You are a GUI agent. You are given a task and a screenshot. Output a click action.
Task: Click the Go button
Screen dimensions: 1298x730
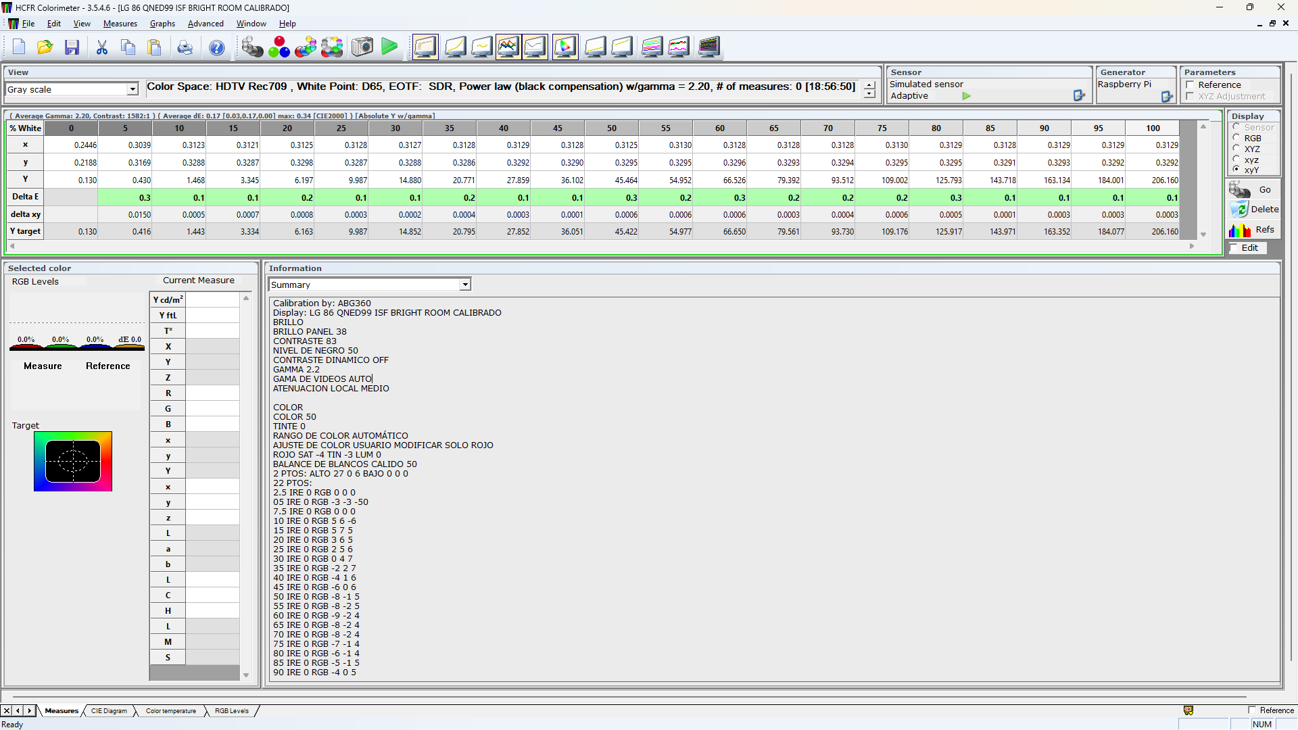1253,190
